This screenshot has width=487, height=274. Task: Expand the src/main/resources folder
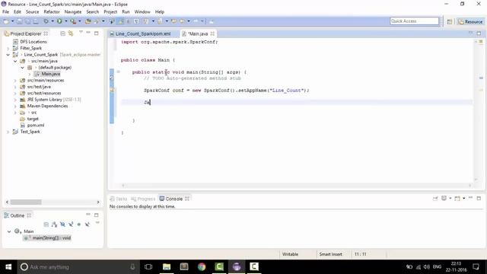coord(15,81)
